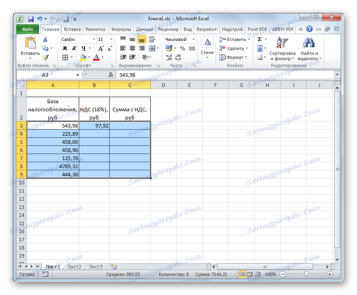Click the Decrease Indent icon
This screenshot has height=295, width=357.
pyautogui.click(x=123, y=57)
